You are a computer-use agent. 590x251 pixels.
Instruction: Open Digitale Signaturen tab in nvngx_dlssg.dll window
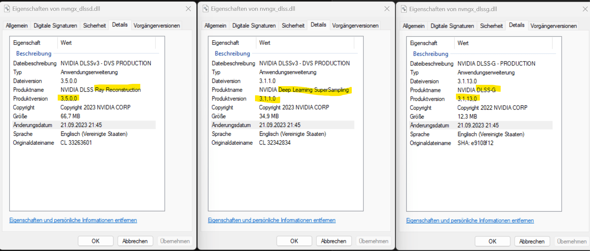[x=452, y=26]
